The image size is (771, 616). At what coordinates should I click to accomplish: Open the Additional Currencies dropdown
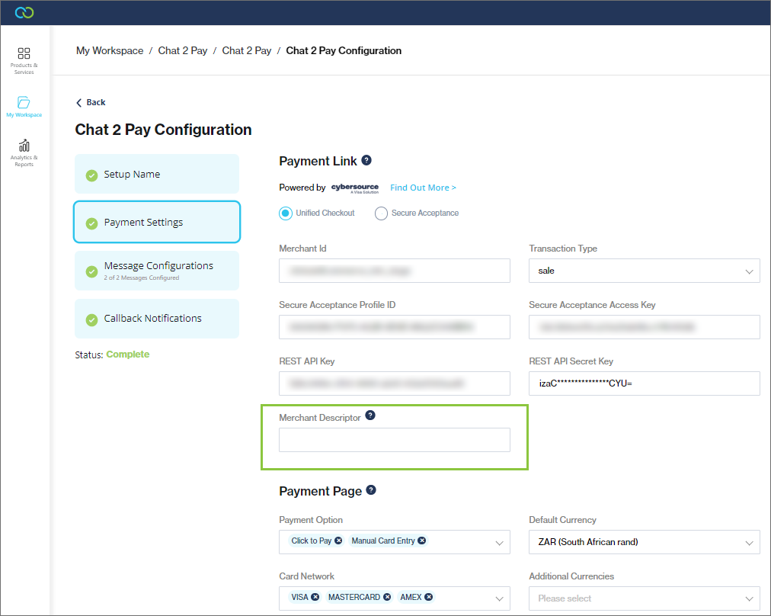[x=644, y=598]
